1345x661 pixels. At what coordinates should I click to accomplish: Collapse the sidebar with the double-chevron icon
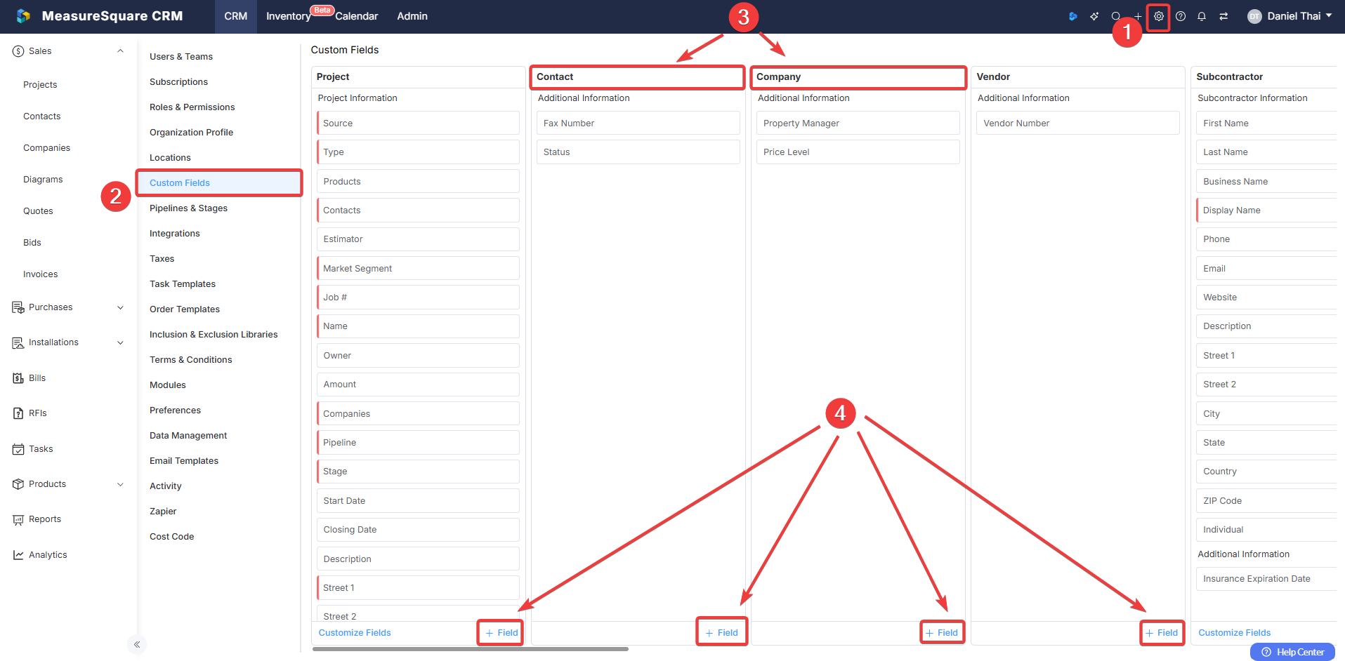click(x=137, y=644)
